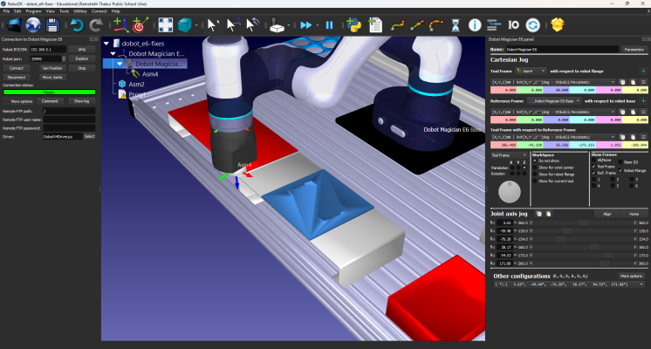Click the Disconnect button
The height and width of the screenshot is (349, 651).
point(17,77)
